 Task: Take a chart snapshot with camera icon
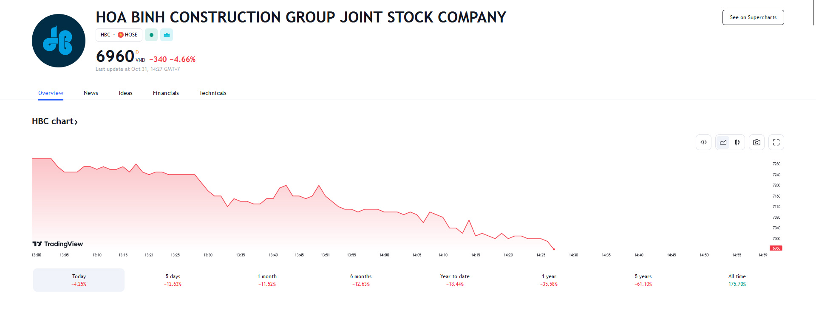click(756, 142)
